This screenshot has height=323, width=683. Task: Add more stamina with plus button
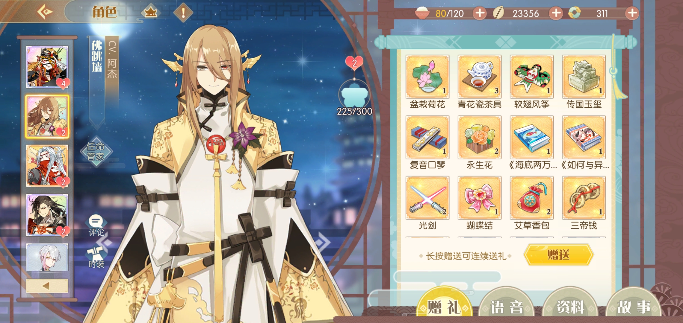tap(480, 13)
